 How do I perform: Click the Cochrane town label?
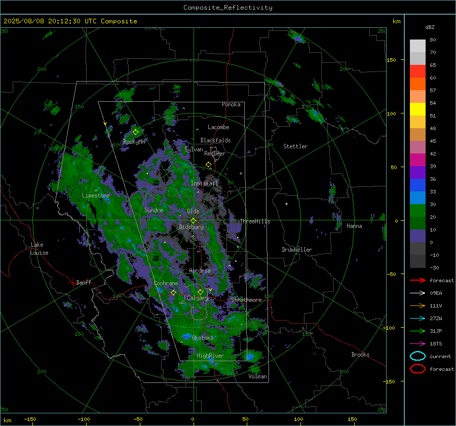point(166,283)
